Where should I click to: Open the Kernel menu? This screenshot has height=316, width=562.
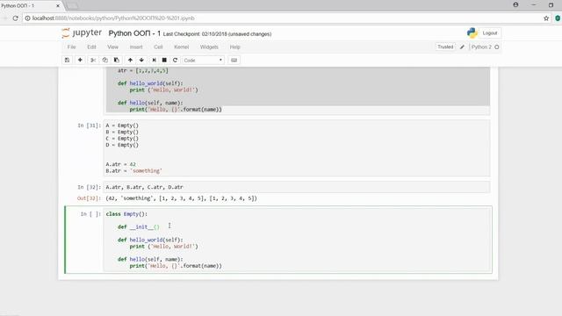tap(182, 47)
